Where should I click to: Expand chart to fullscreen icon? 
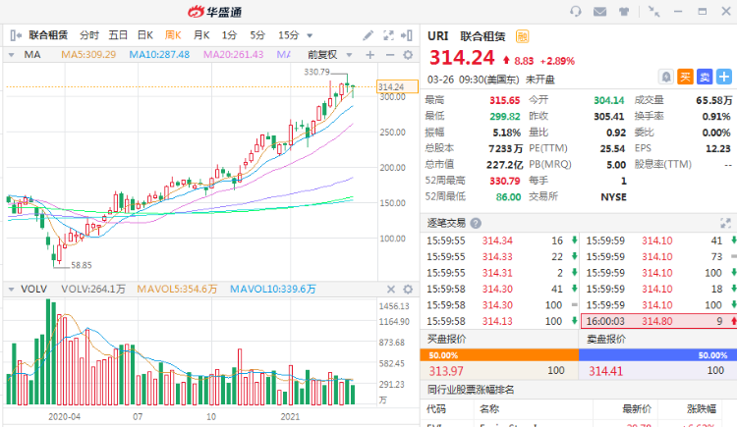pyautogui.click(x=388, y=35)
